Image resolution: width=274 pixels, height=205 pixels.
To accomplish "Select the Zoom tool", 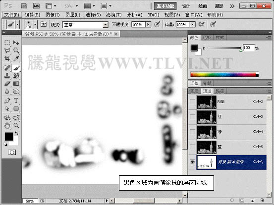I will point(16,125).
